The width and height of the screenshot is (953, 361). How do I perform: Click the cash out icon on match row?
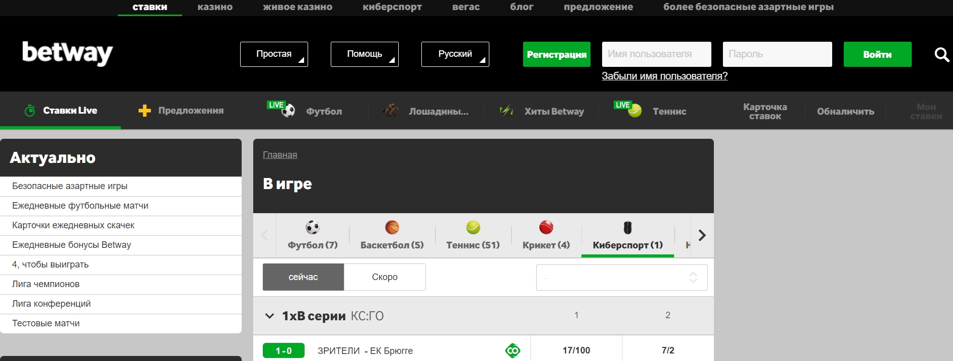click(x=512, y=350)
